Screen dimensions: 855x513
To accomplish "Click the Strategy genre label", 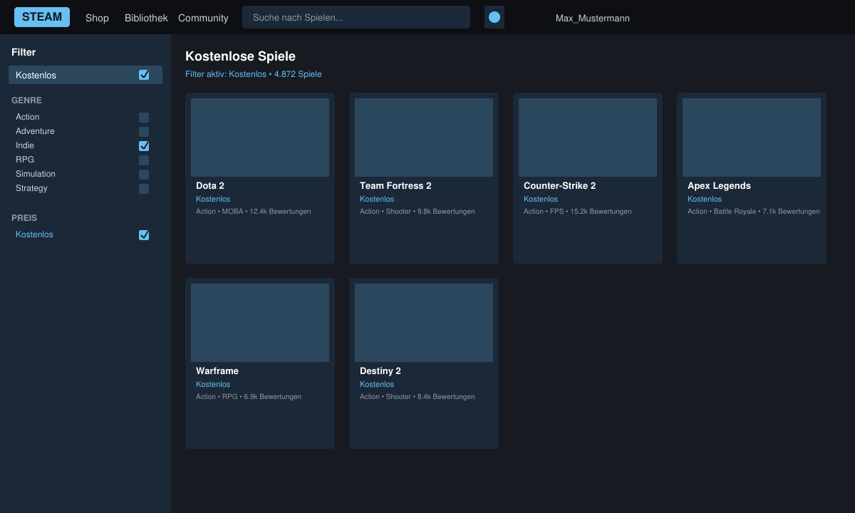I will pyautogui.click(x=31, y=188).
